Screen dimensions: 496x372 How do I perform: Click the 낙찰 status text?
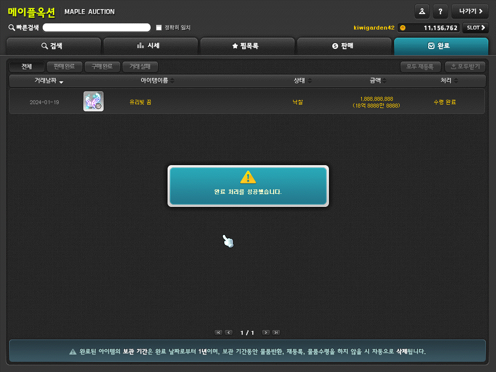pos(298,102)
